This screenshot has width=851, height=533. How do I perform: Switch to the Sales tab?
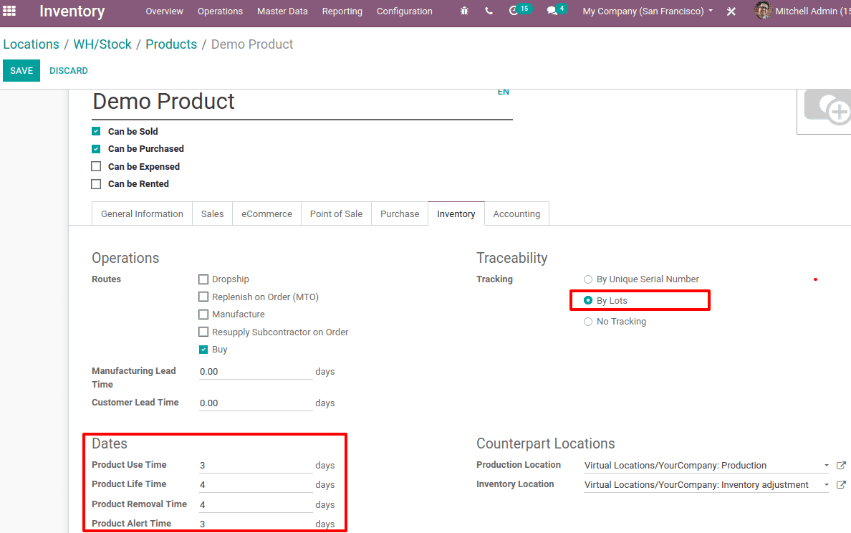[212, 214]
